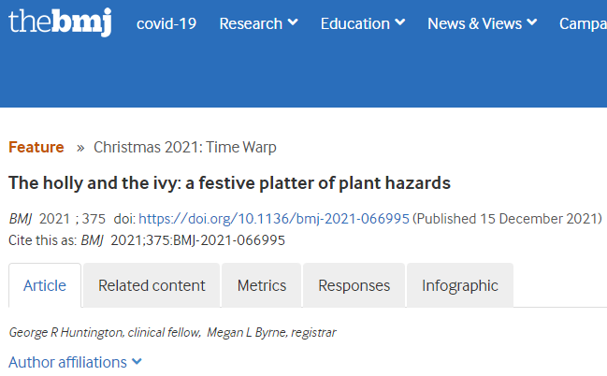
Task: Expand the Research dropdown chevron
Action: click(293, 22)
